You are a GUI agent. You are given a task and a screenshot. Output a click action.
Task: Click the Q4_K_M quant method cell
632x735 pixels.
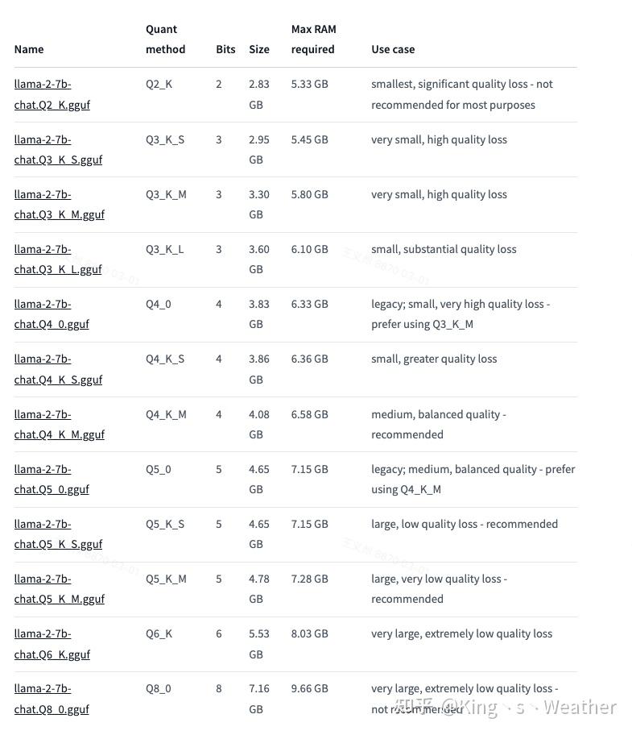tap(166, 414)
